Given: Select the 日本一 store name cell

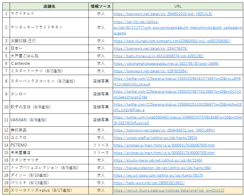Looking at the screenshot, I should click(49, 49).
